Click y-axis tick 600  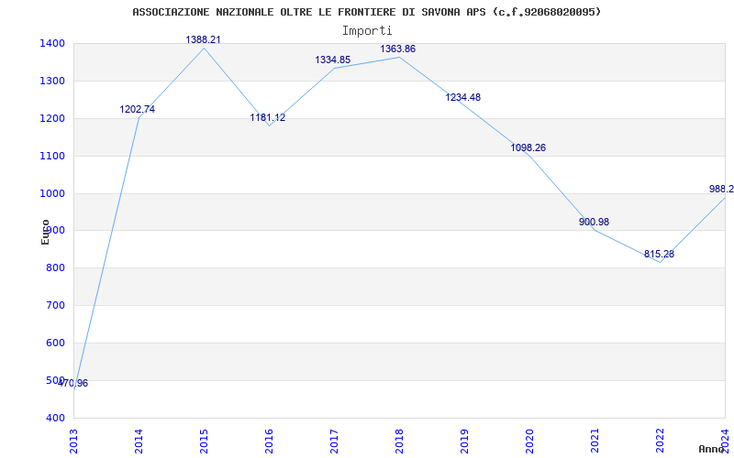[x=56, y=343]
